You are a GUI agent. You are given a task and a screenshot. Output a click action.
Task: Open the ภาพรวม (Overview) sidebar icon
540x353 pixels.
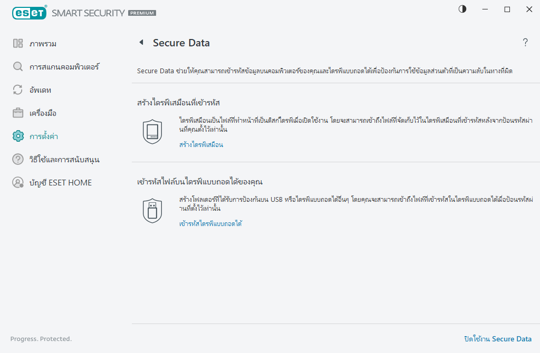tap(17, 43)
